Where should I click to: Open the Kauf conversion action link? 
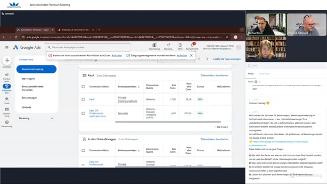pos(92,100)
